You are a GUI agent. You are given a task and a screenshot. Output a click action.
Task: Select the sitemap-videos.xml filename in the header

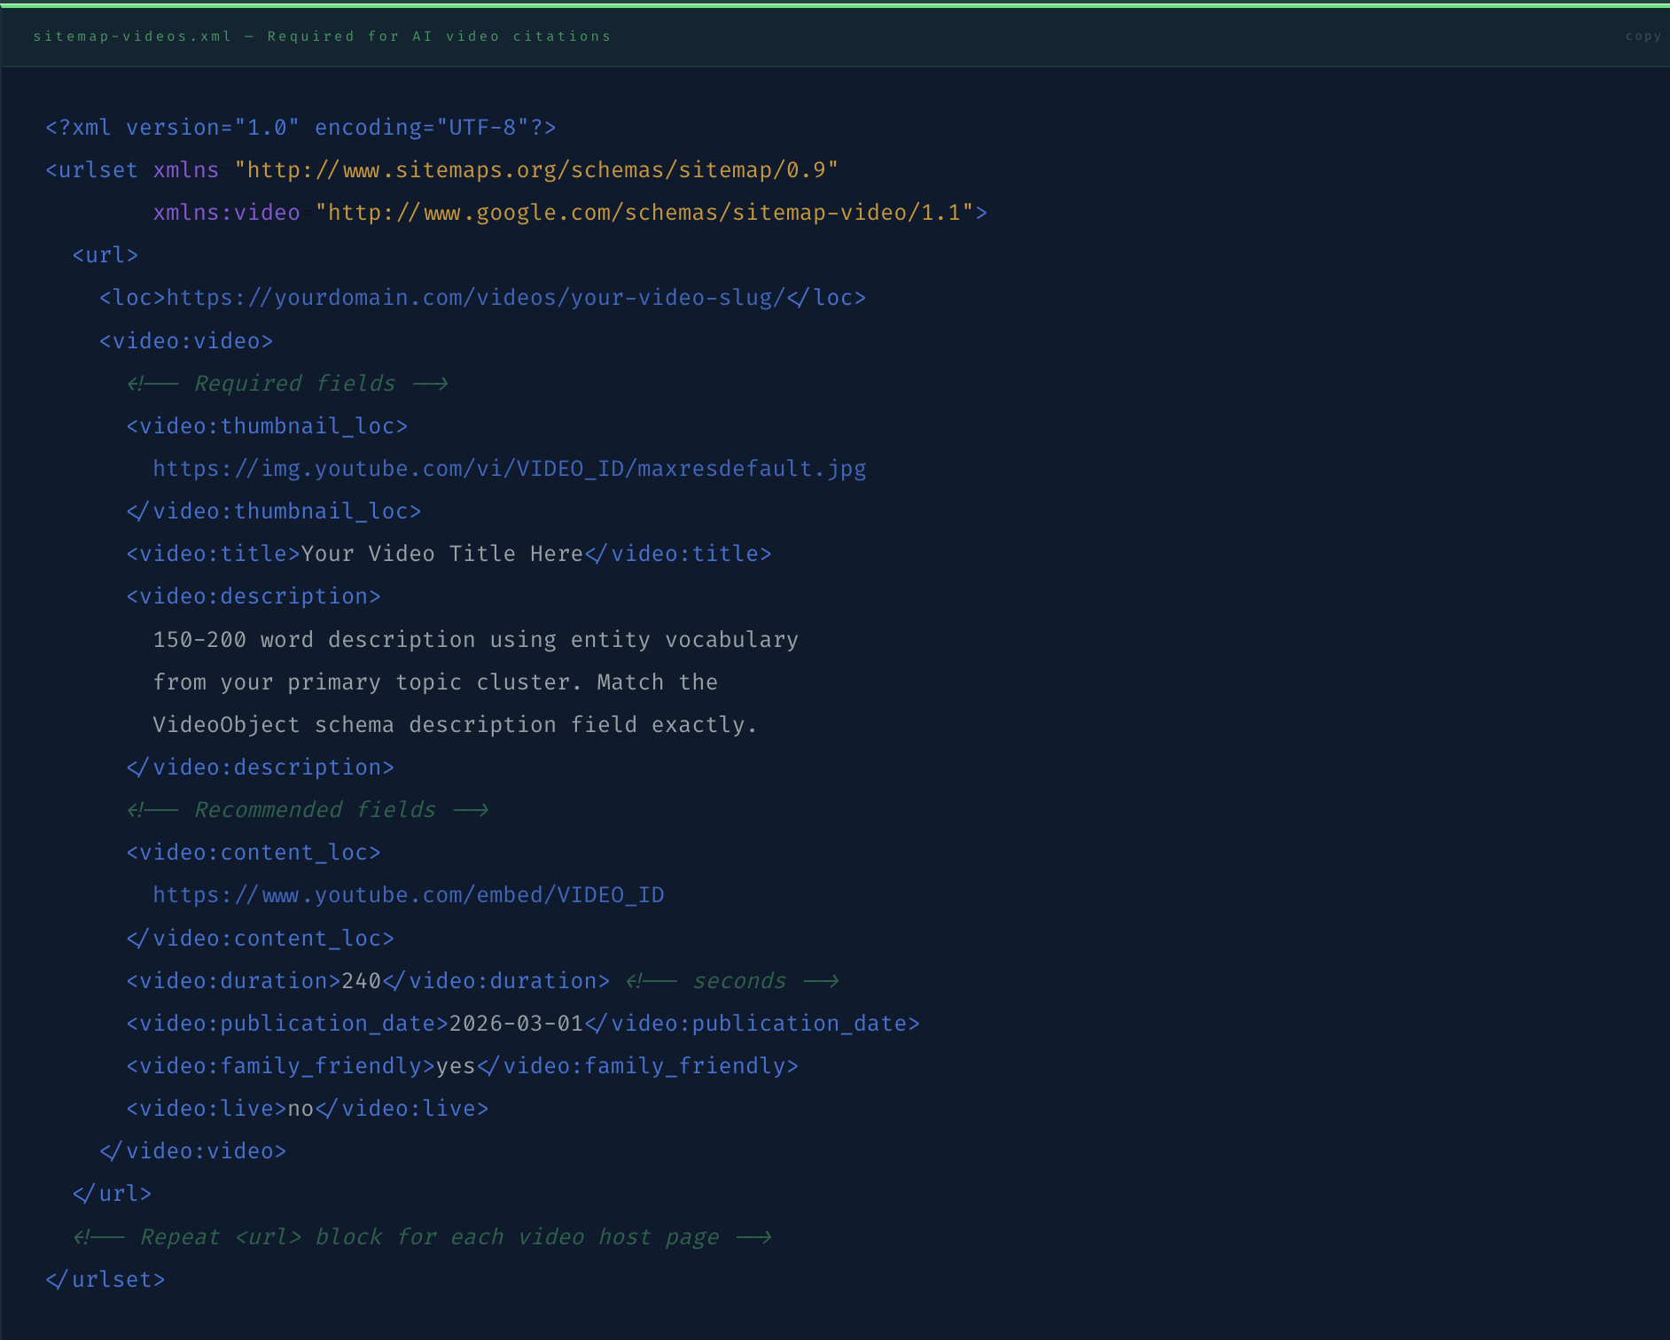click(x=129, y=36)
